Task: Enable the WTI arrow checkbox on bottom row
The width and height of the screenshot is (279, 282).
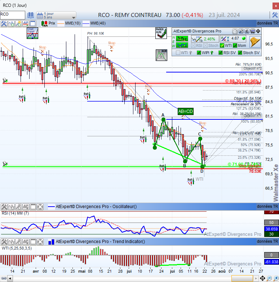Action: [178, 53]
